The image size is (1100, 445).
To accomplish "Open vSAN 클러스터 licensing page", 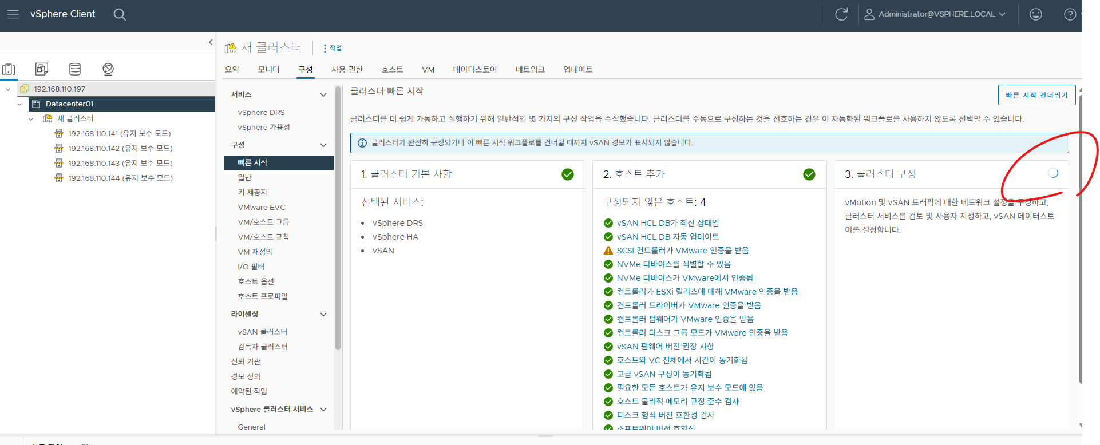I will pos(263,332).
